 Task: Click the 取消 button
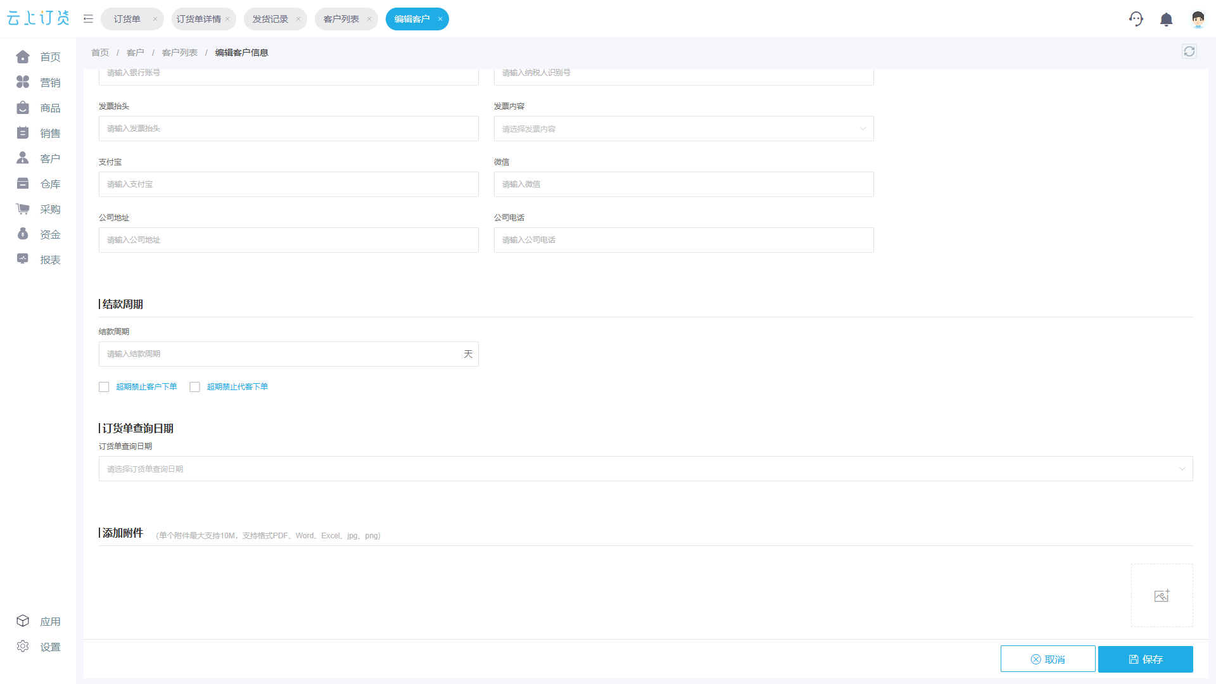point(1048,659)
